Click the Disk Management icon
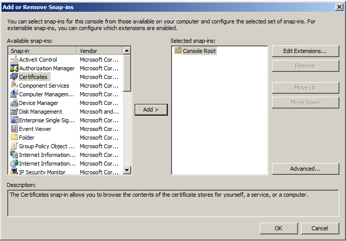The image size is (346, 241). pos(14,112)
